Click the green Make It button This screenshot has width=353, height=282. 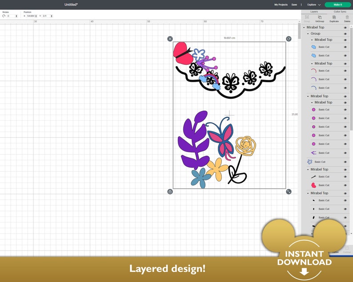338,4
